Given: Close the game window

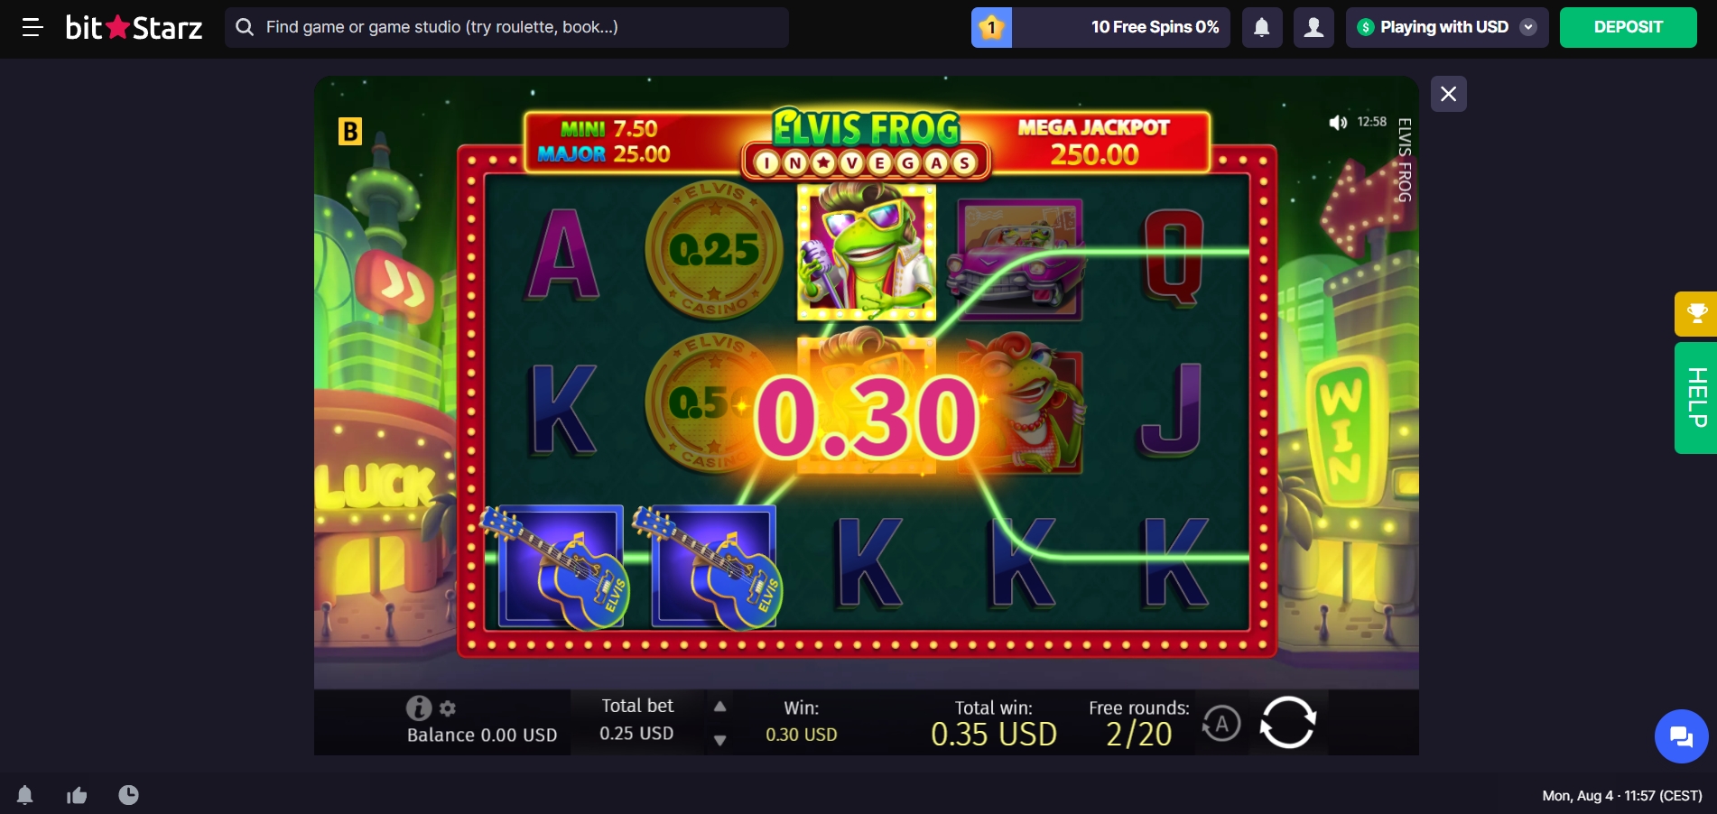Looking at the screenshot, I should click(x=1449, y=94).
